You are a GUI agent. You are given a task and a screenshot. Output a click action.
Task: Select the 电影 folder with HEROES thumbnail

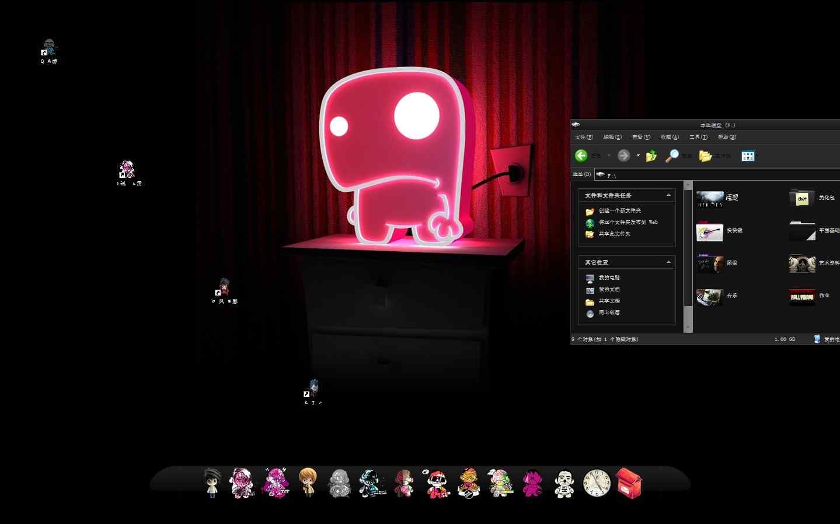coord(710,199)
